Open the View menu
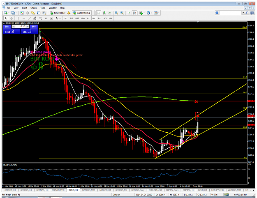The width and height of the screenshot is (257, 198). (16, 8)
